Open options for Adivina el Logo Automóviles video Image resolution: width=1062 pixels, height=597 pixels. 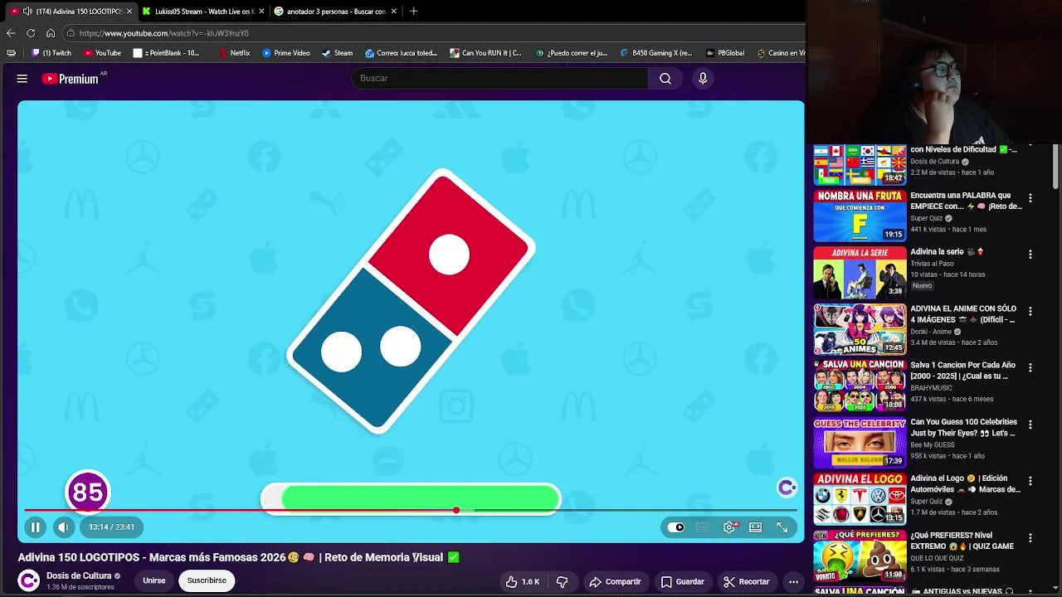tap(1030, 481)
